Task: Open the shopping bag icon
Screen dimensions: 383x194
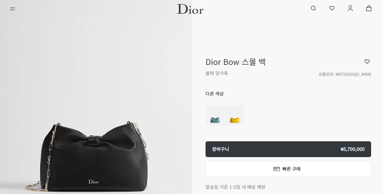Action: click(x=369, y=8)
